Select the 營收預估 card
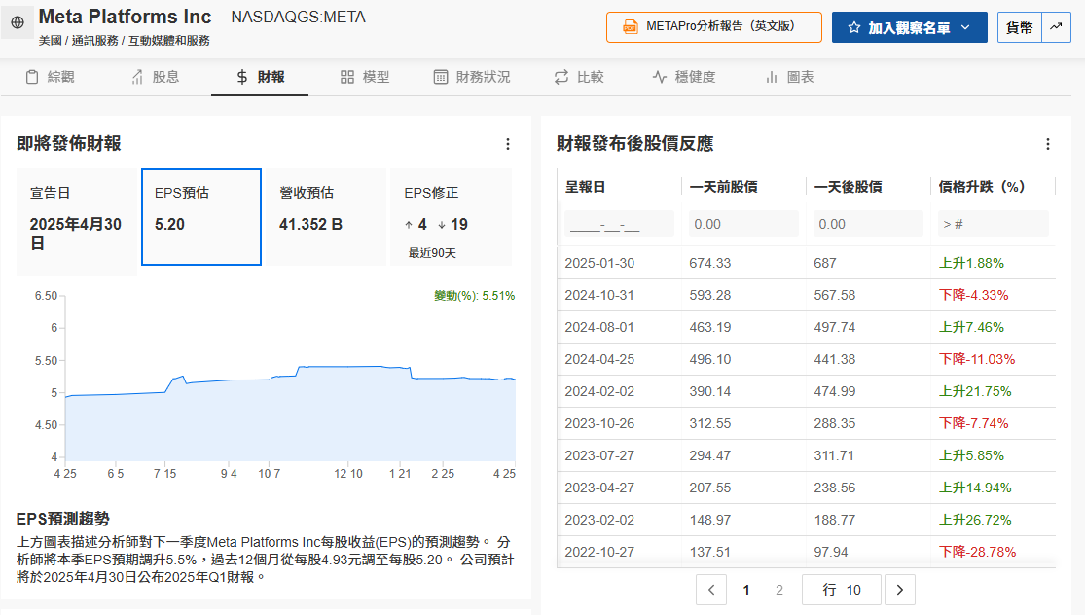Viewport: 1085px width, 615px height. 326,217
